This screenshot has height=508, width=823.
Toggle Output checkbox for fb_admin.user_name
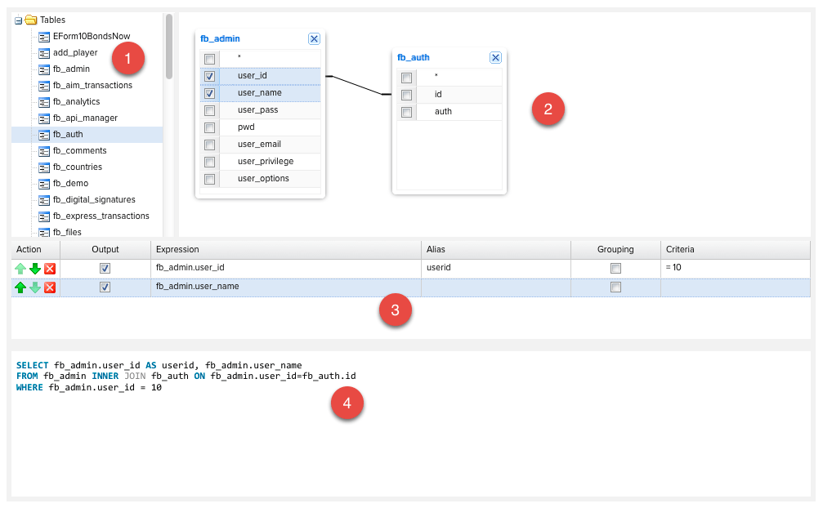click(x=105, y=287)
